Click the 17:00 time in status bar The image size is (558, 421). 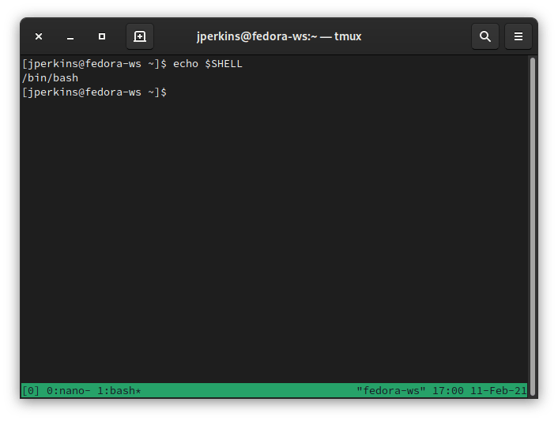tap(447, 391)
